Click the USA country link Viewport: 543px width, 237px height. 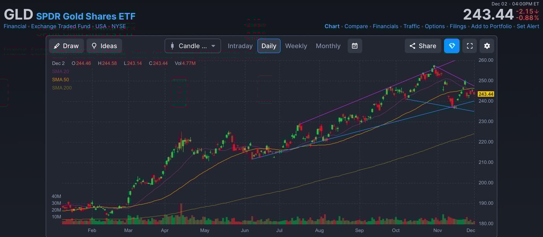[101, 26]
